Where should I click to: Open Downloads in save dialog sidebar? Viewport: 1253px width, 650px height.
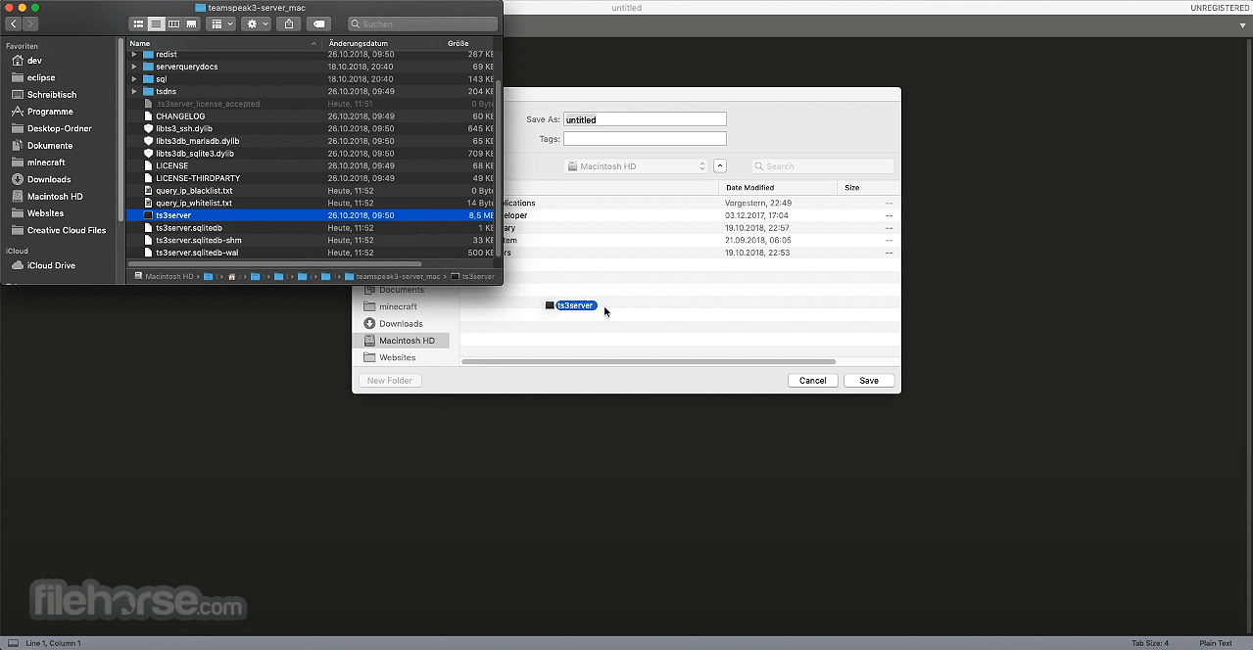[x=401, y=324]
